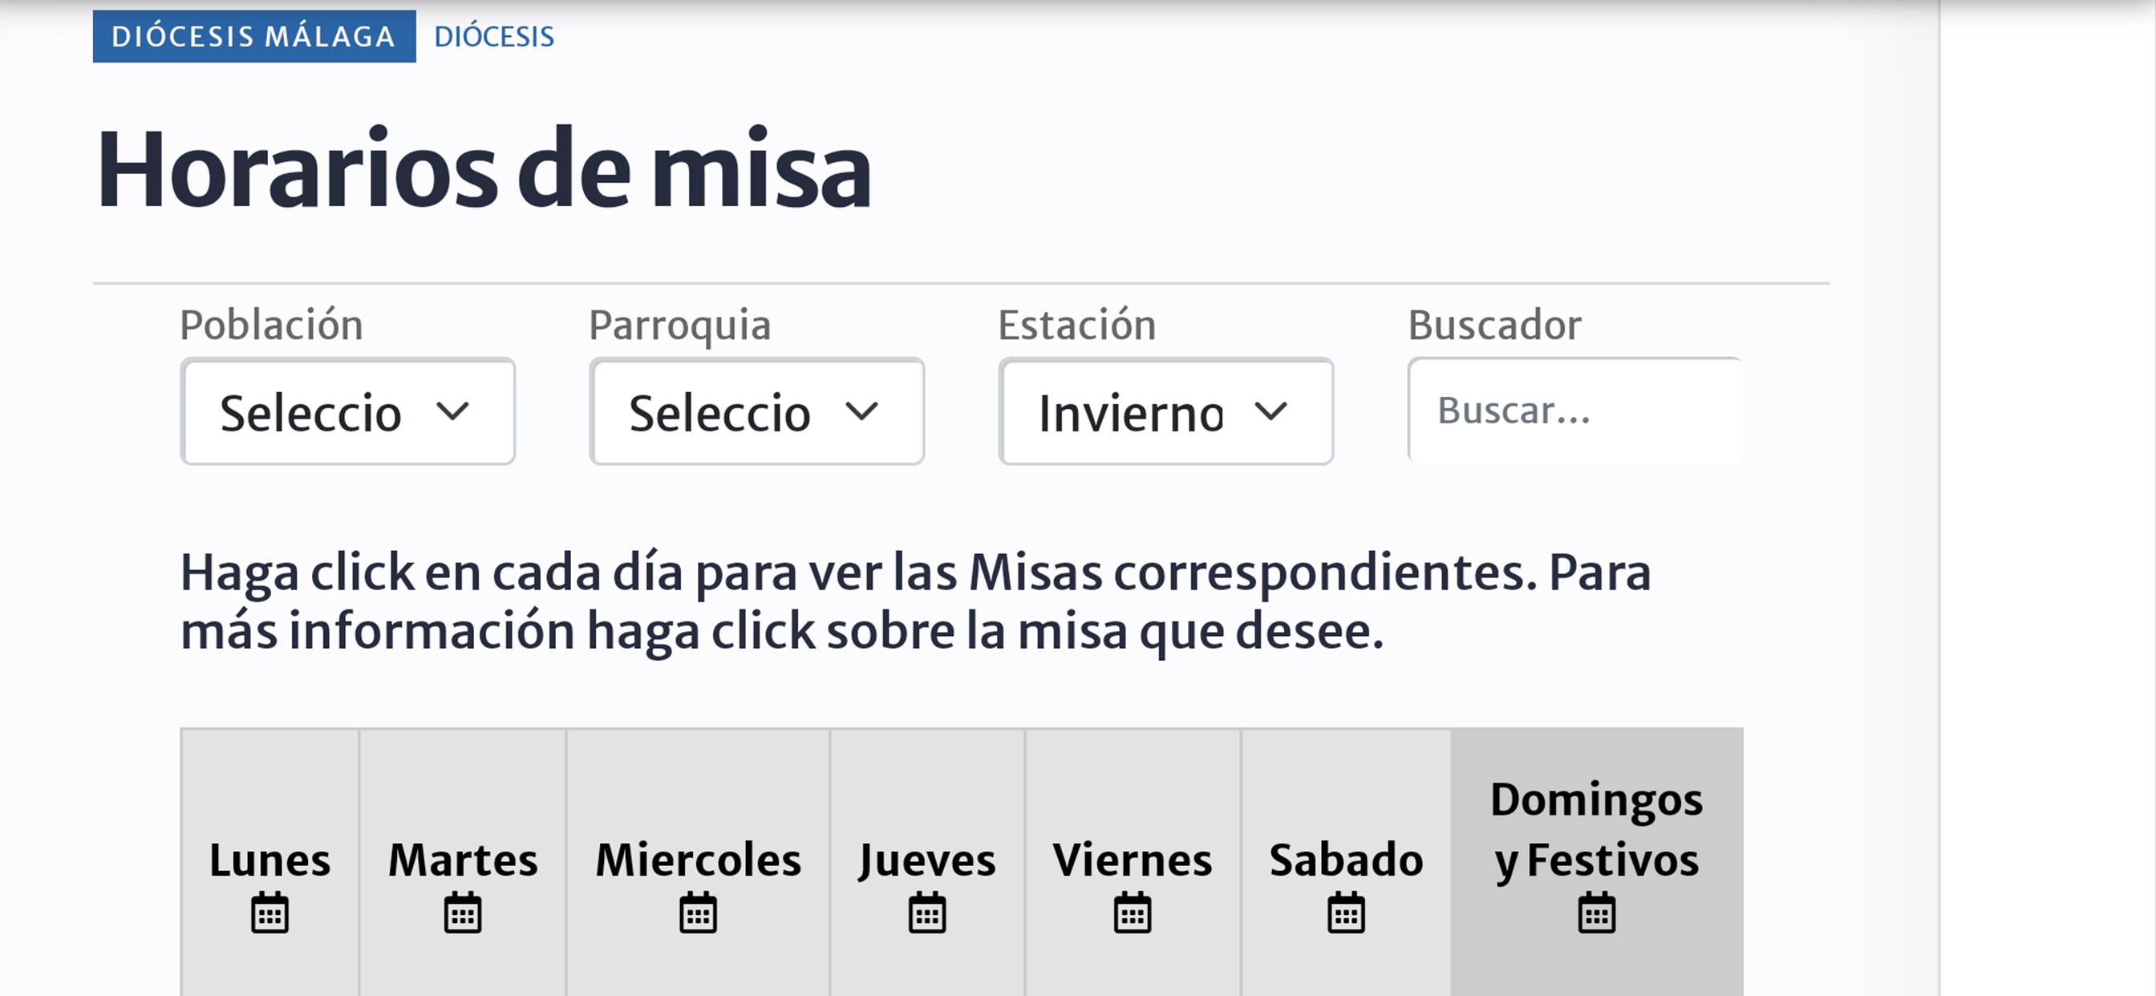Click the 'Haga click en cada día' instruction text
The image size is (2156, 996).
pos(916,601)
